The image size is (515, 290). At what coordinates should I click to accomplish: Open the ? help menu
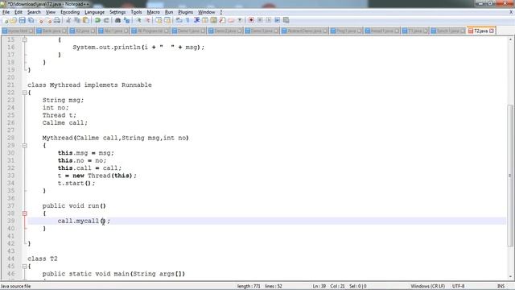(221, 12)
